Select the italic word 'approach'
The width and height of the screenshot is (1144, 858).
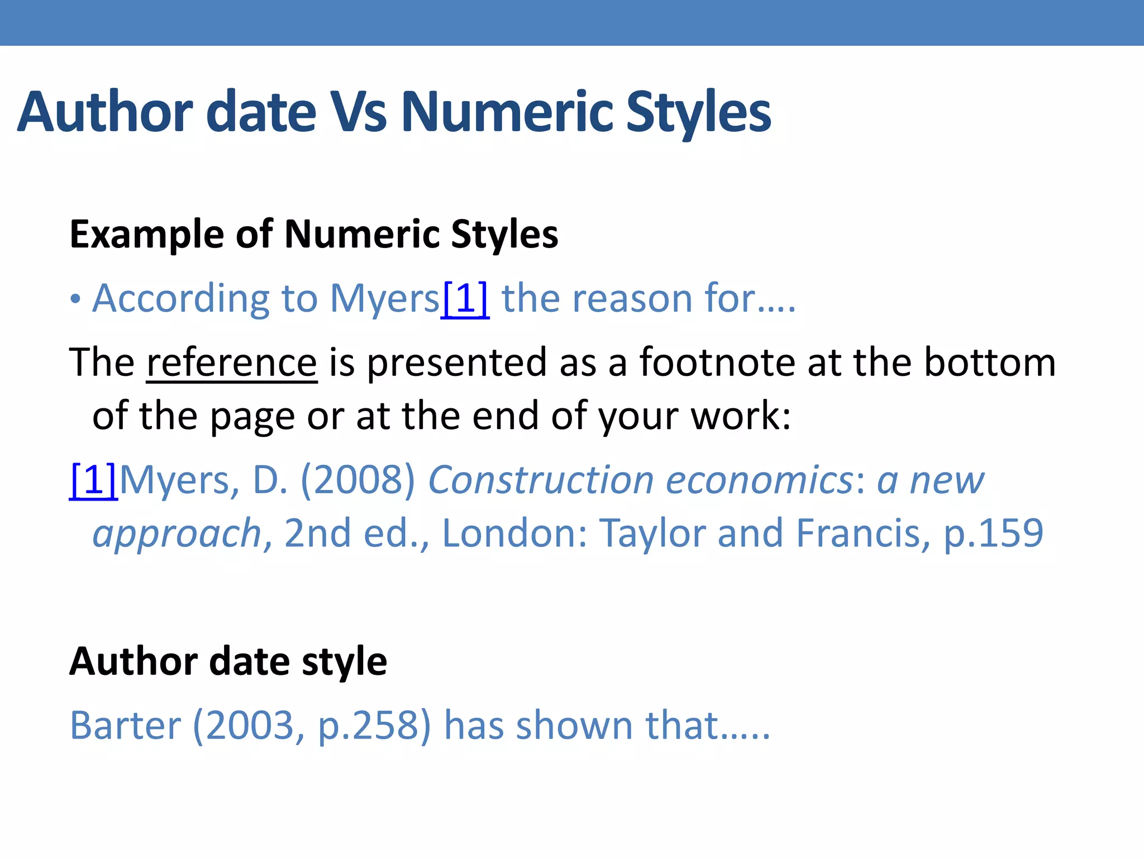pyautogui.click(x=177, y=535)
